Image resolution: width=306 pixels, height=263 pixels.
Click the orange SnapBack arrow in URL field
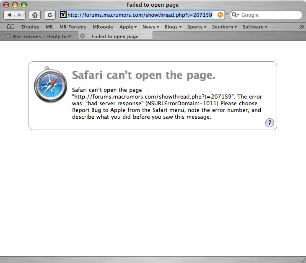click(x=220, y=15)
